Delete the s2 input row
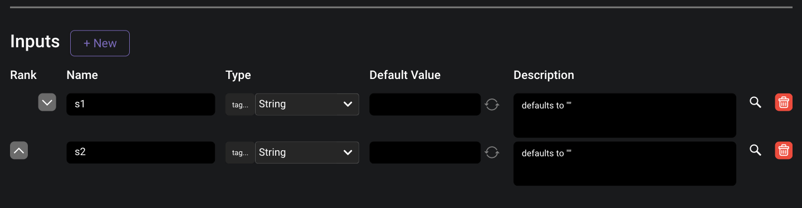Viewport: 802px width, 208px height. [x=784, y=150]
